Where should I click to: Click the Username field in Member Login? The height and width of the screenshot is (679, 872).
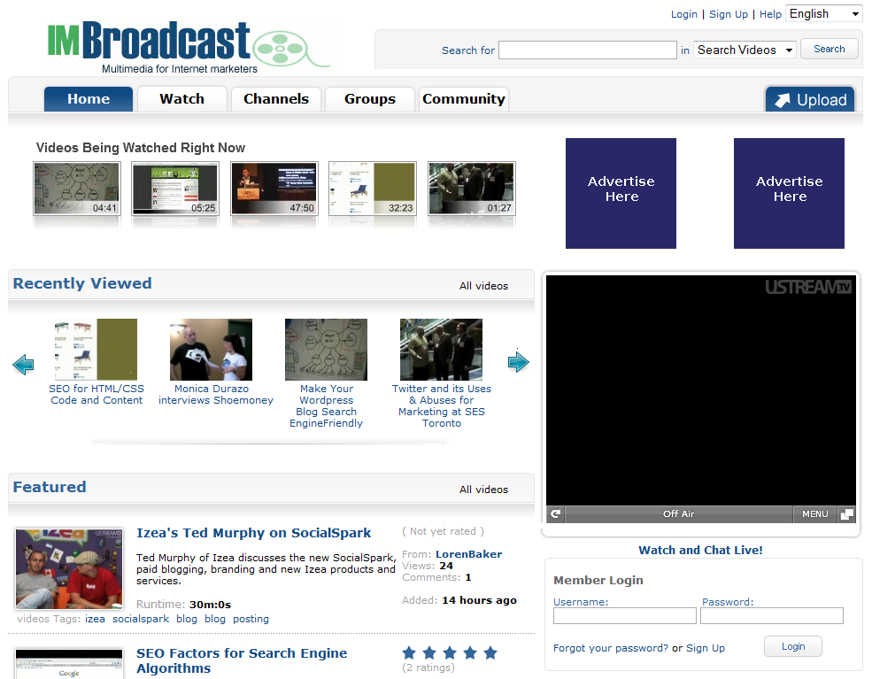pyautogui.click(x=624, y=615)
